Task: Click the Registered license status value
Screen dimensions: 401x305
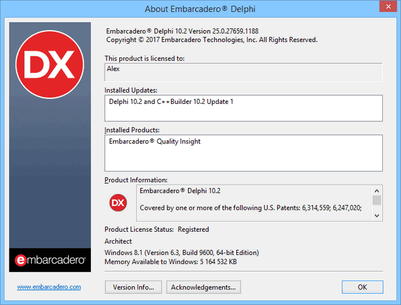Action: point(194,229)
